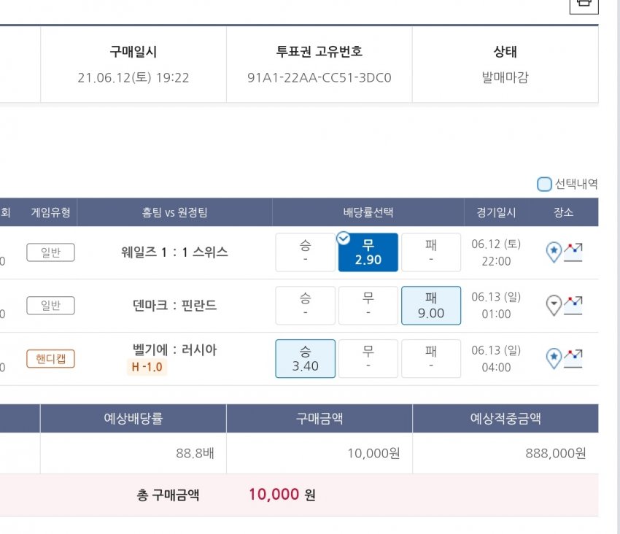This screenshot has height=534, width=620.
Task: Open odds trend chart for 덴마크 핀란드 match
Action: 573,305
